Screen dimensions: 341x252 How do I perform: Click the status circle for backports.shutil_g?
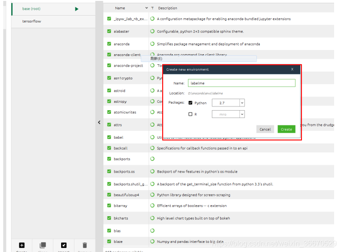click(153, 184)
